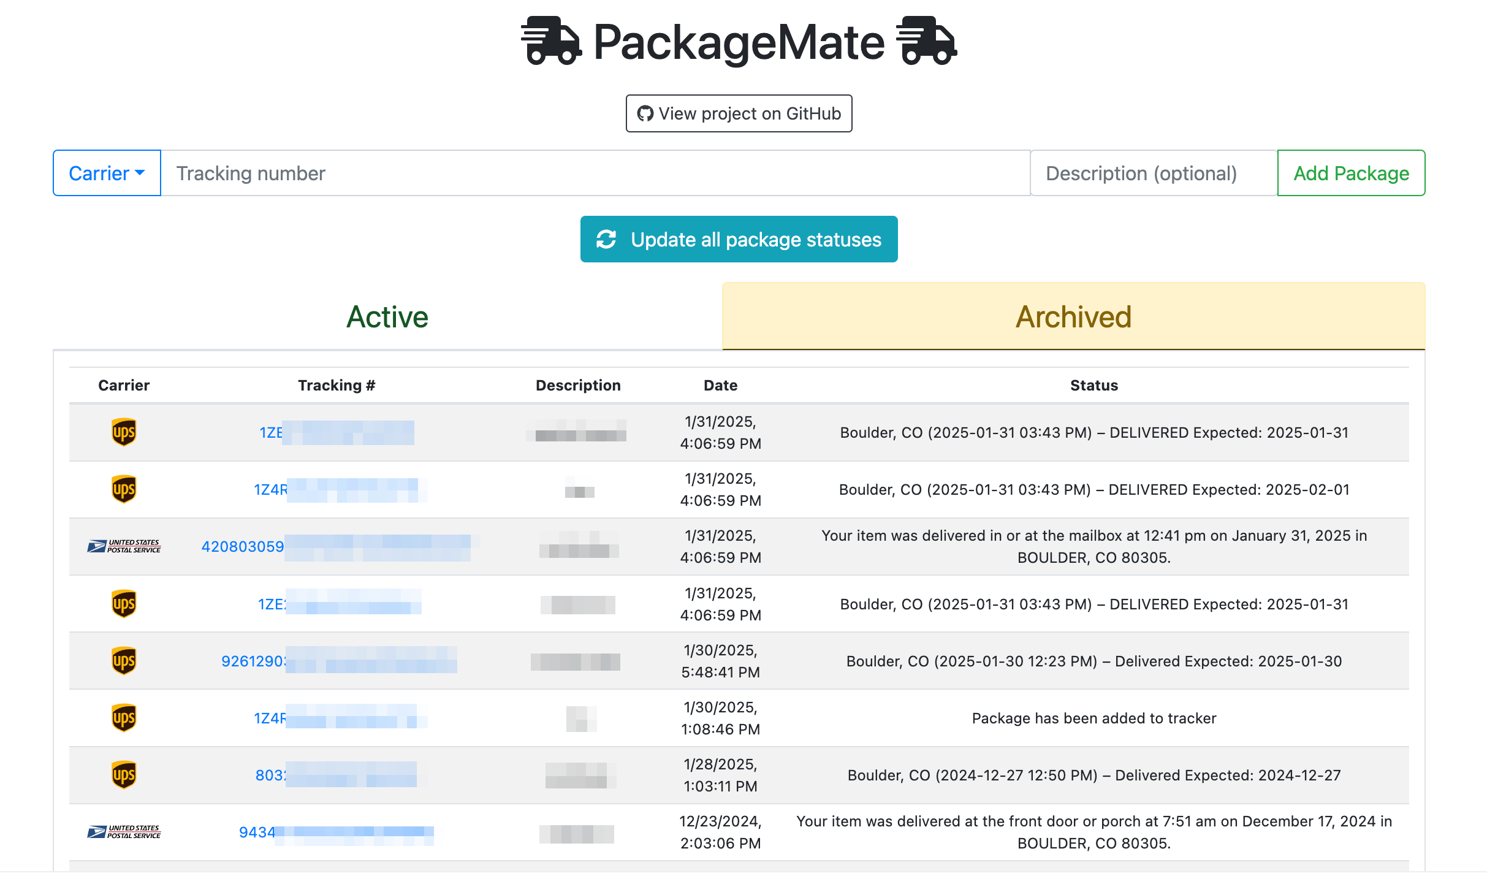Click the refresh icon on the update statuses button
The image size is (1487, 873).
point(606,239)
